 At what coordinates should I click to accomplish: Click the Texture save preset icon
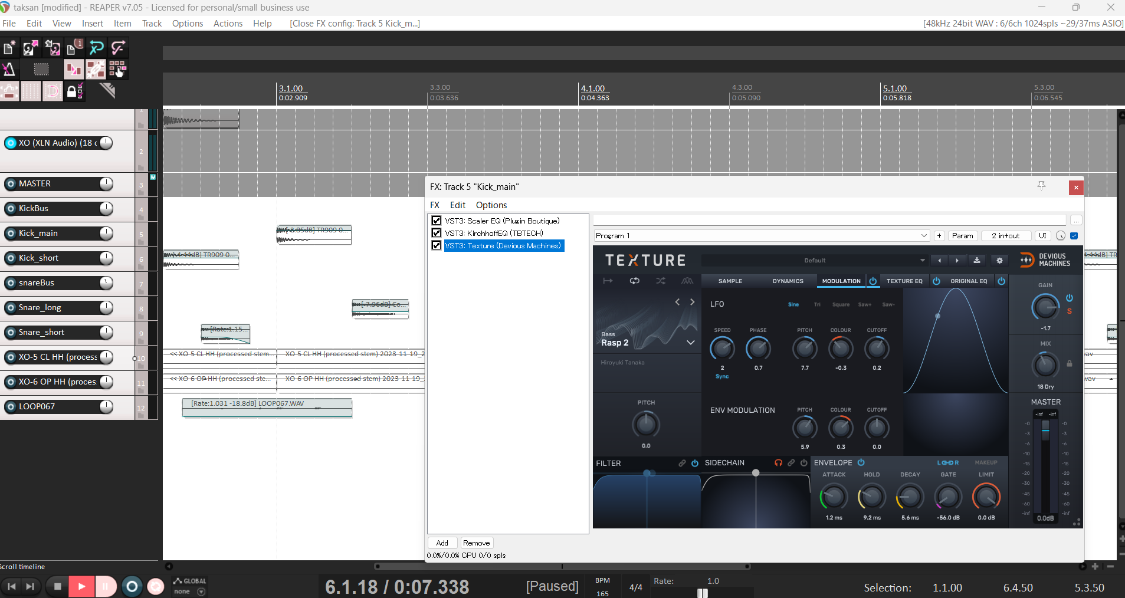[x=977, y=260]
